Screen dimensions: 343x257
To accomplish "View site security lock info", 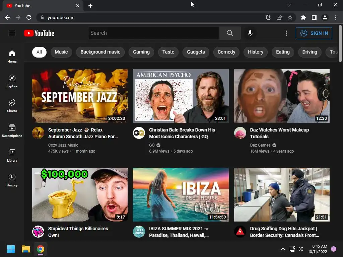I will 42,17.
